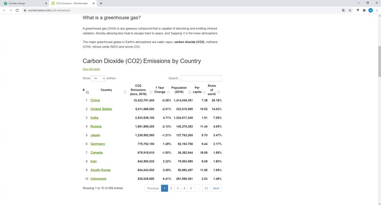Click the translate page icon in address bar
The image size is (381, 205).
[x=343, y=10]
